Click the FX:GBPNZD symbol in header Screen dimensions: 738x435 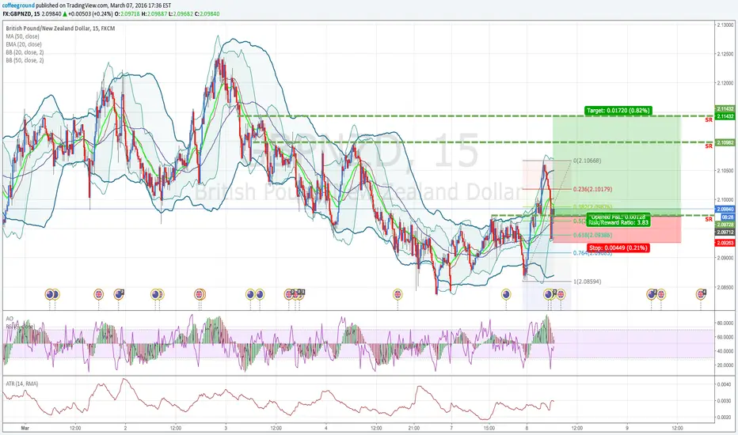(x=18, y=14)
